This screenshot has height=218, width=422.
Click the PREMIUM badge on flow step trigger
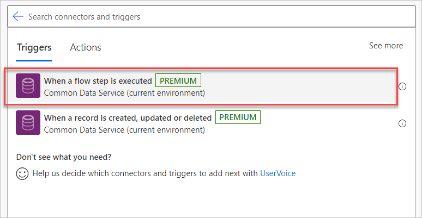coord(178,80)
